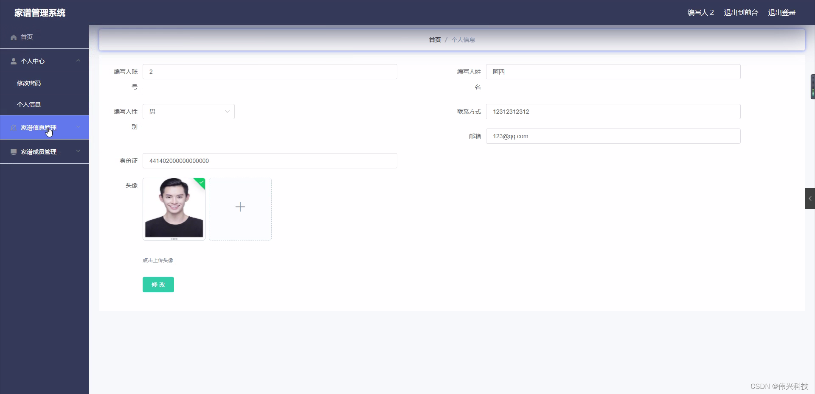Click 退出登录 to log out
Screen dimensions: 815x394
[781, 12]
